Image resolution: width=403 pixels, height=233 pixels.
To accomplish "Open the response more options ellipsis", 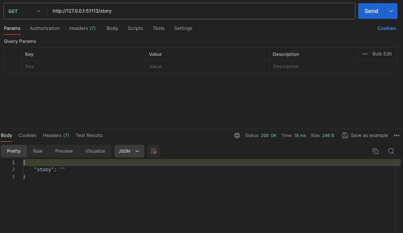I will pos(397,135).
